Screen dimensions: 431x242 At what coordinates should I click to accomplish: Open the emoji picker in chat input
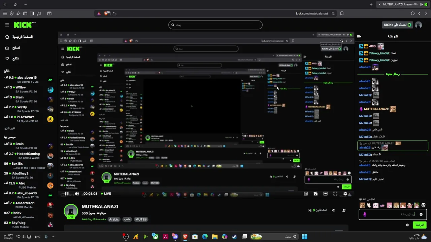point(421,214)
